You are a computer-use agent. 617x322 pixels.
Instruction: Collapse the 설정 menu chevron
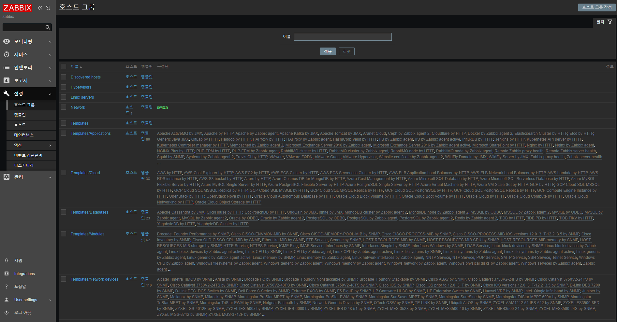click(x=50, y=94)
